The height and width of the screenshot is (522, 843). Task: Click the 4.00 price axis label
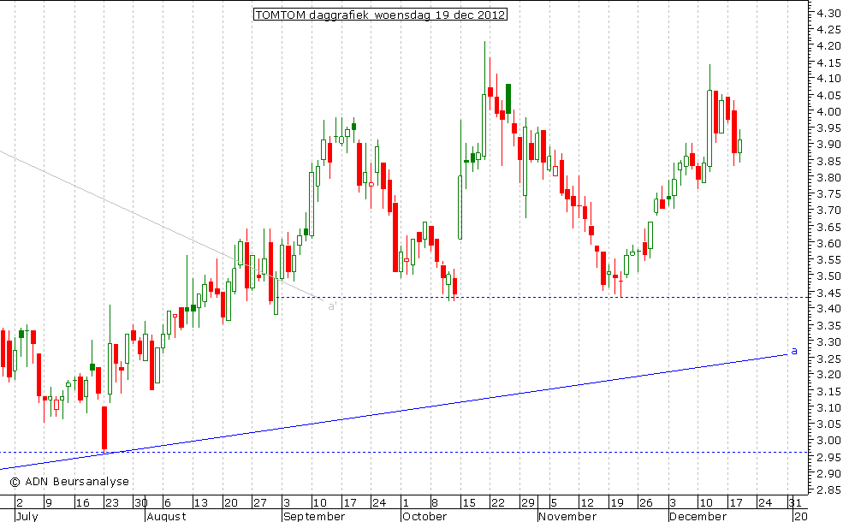(828, 112)
